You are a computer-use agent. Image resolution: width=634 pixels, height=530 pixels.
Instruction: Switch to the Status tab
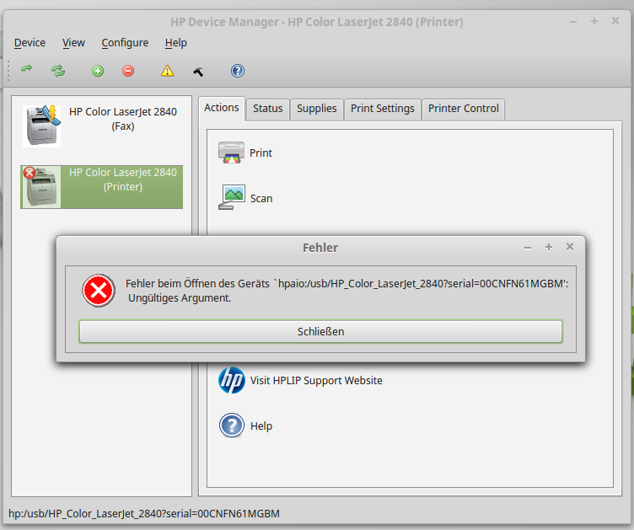tap(267, 109)
